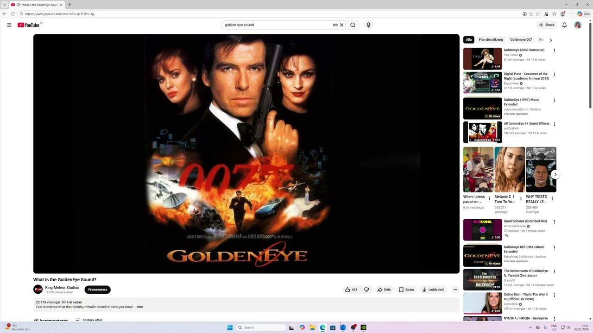593x333 pixels.
Task: Click the GoldenEye poster video player
Action: 246,154
